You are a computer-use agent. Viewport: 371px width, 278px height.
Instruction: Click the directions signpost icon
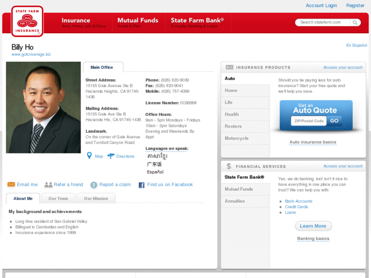pos(111,156)
